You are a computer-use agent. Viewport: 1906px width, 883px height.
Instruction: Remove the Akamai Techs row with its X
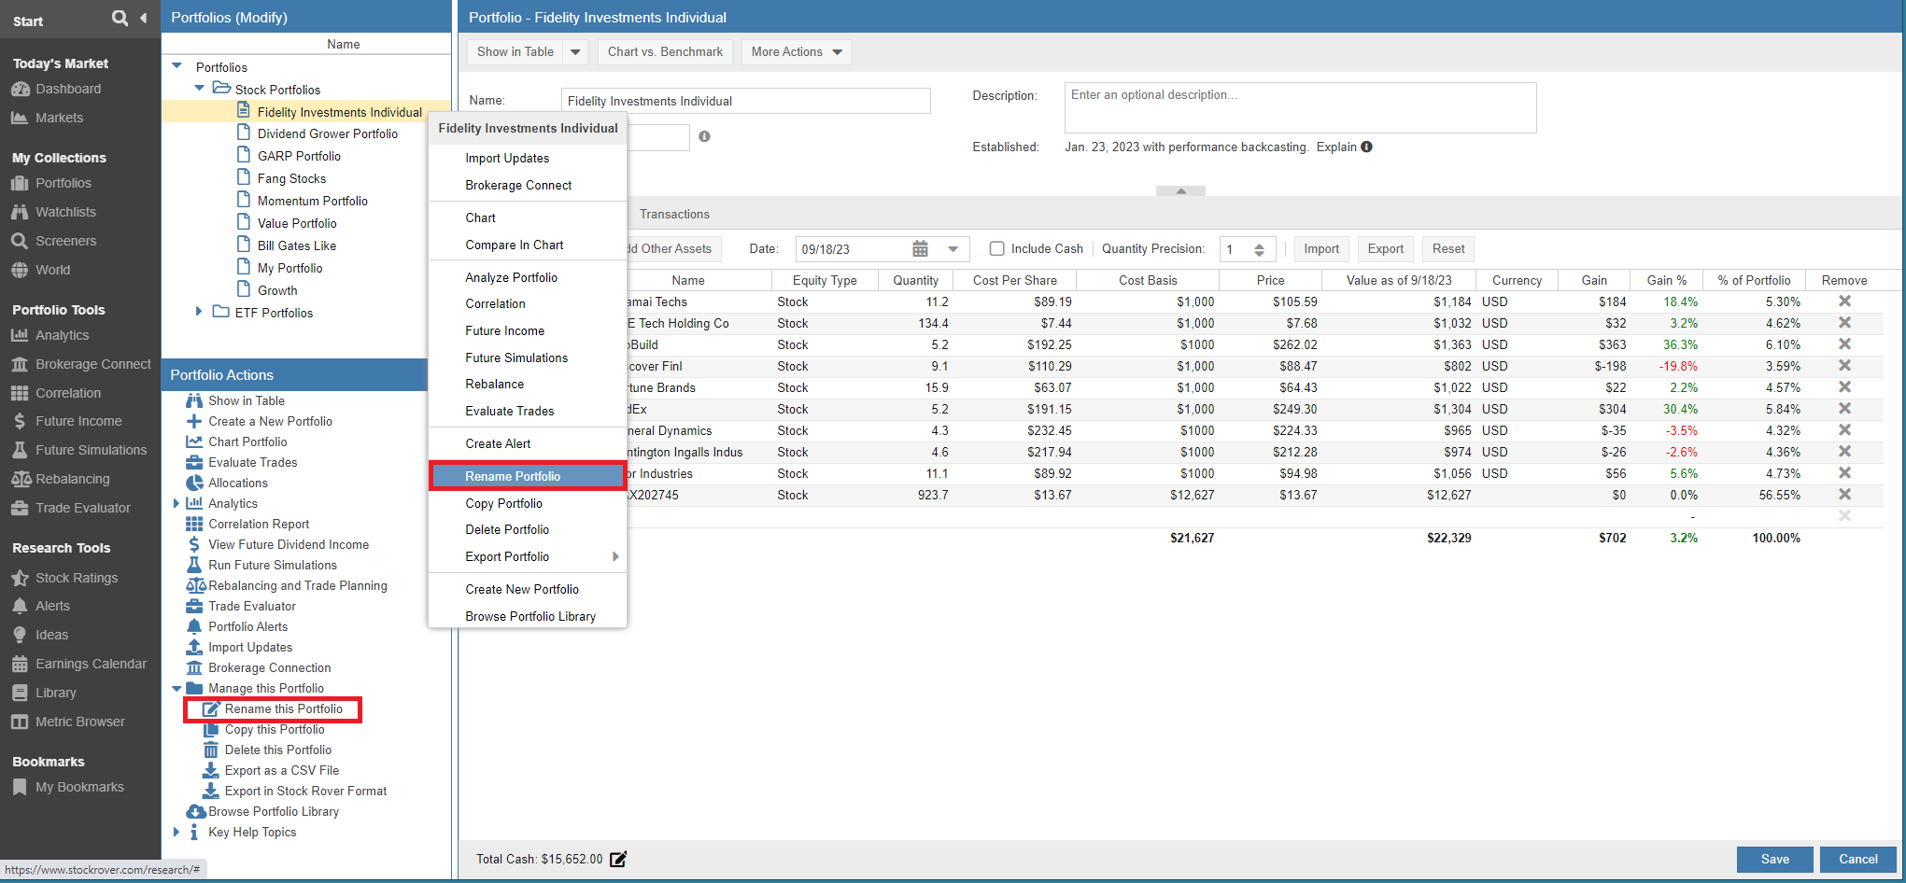1844,301
